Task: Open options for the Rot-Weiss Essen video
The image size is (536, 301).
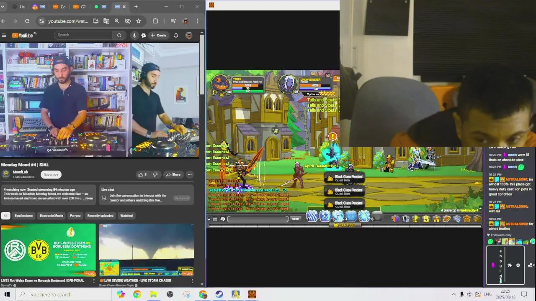Action: tap(94, 281)
